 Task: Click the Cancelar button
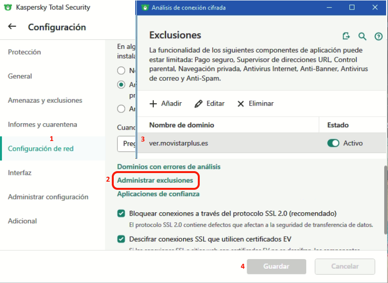point(345,266)
